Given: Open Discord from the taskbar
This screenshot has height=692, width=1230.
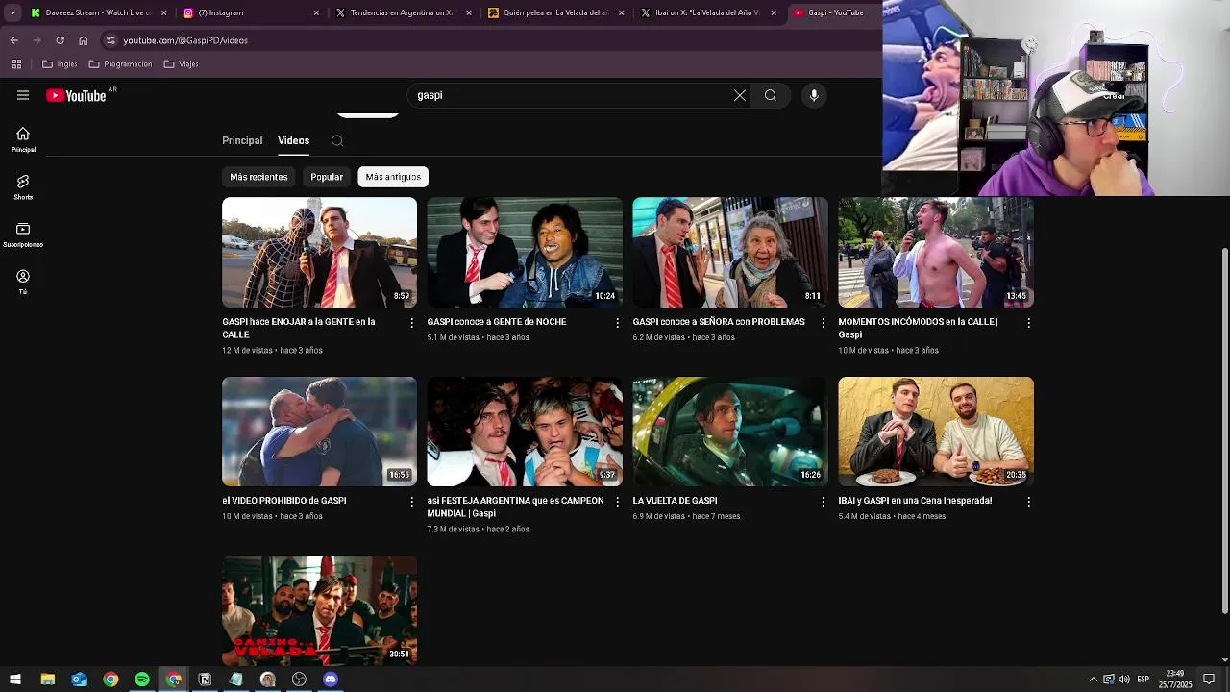Looking at the screenshot, I should [331, 680].
